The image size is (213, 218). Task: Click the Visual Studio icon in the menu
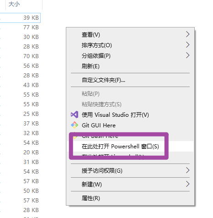pos(75,114)
